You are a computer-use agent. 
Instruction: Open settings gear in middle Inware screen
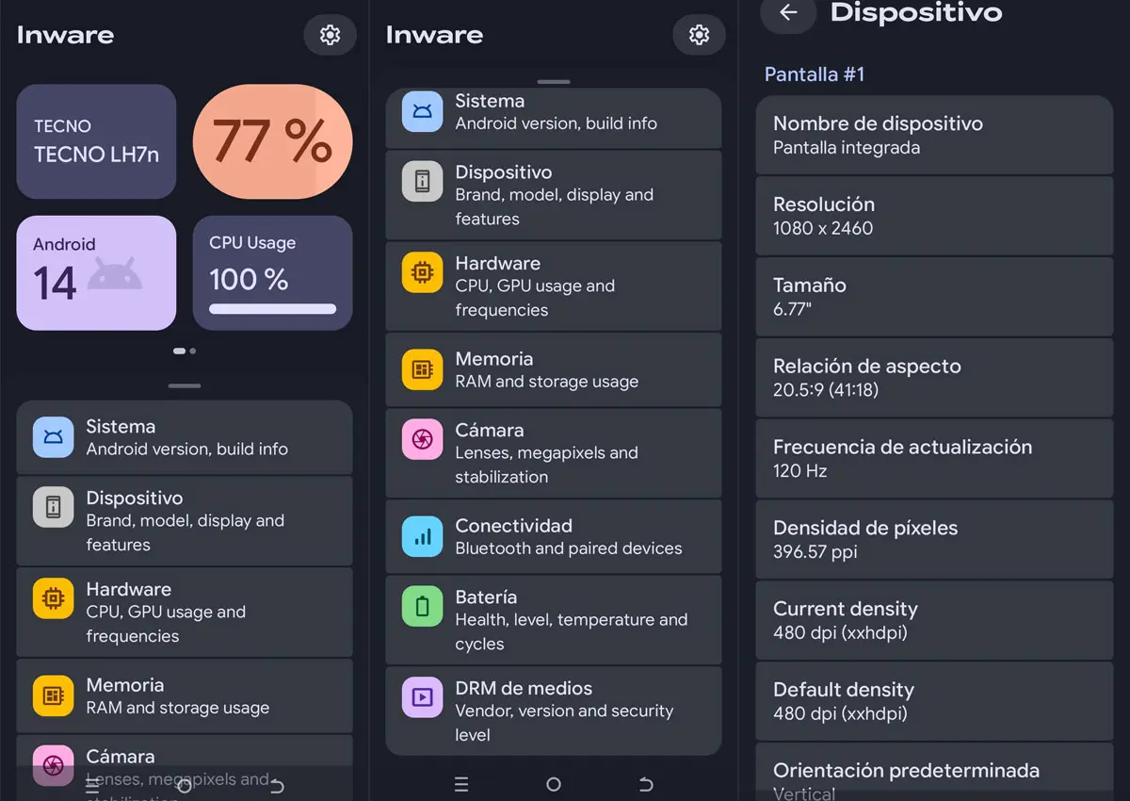(699, 35)
